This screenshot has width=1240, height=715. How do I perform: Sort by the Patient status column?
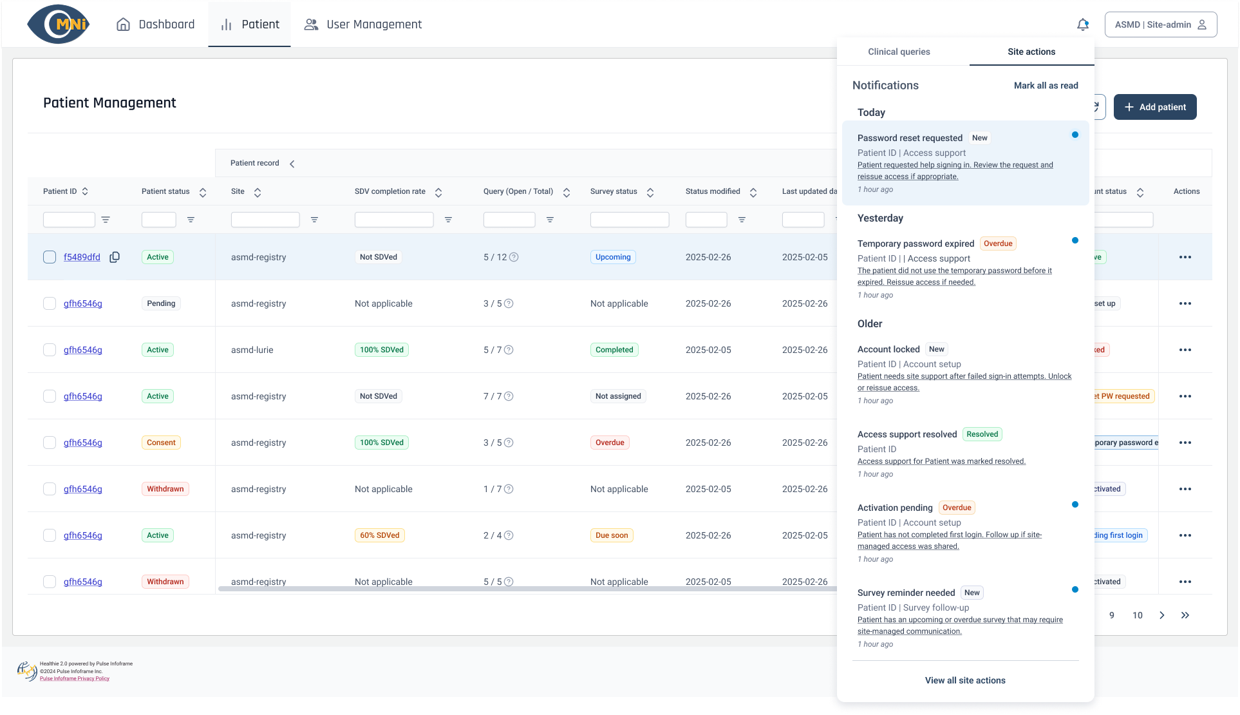click(x=203, y=192)
